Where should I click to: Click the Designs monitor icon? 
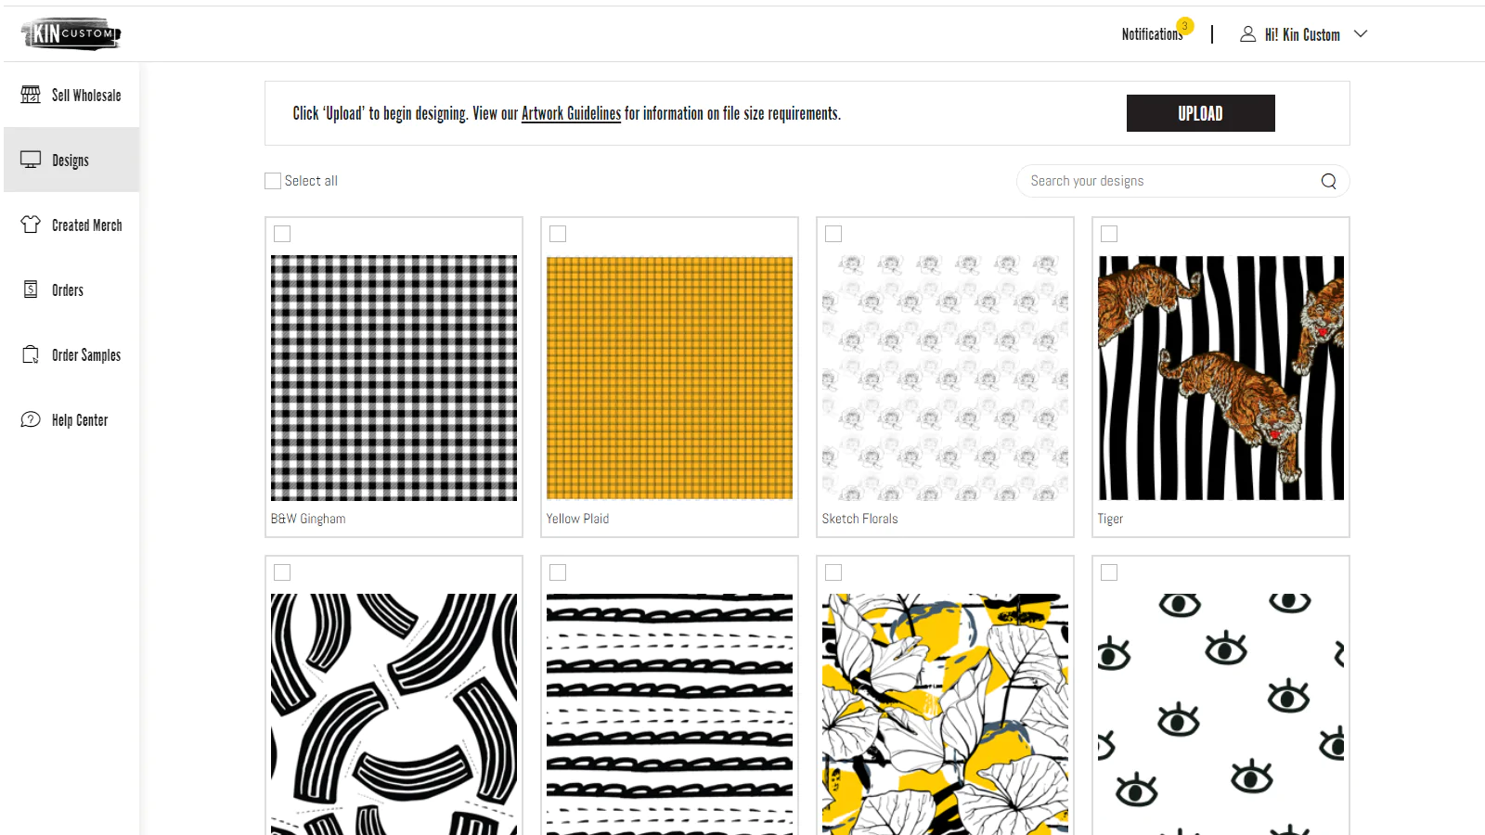point(31,160)
